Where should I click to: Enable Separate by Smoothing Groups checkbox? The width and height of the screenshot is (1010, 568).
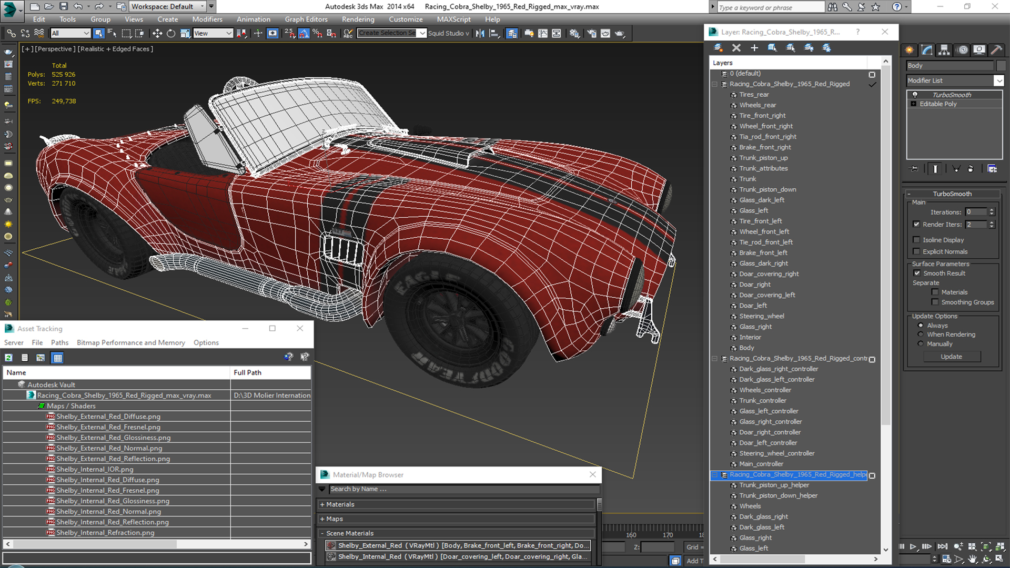pyautogui.click(x=935, y=302)
